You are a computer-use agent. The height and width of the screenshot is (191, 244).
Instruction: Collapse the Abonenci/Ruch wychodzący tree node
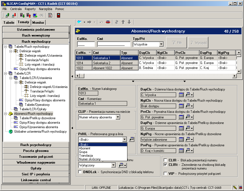6,114
